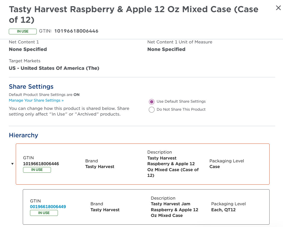The image size is (283, 227).
Task: Click the Hierarchy section heading
Action: coord(24,135)
